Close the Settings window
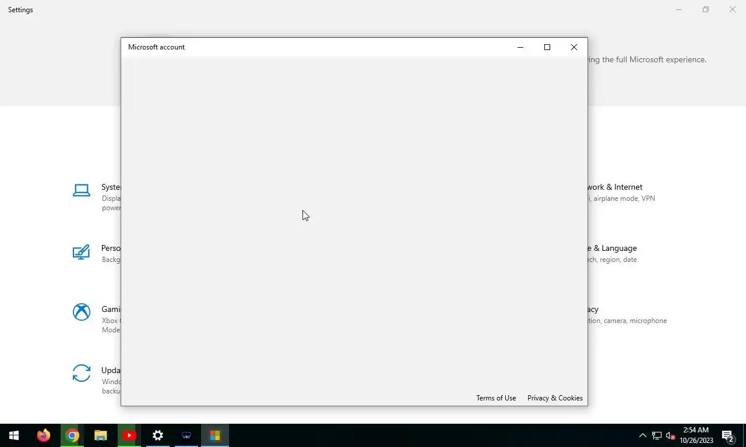This screenshot has width=746, height=447. [x=733, y=9]
